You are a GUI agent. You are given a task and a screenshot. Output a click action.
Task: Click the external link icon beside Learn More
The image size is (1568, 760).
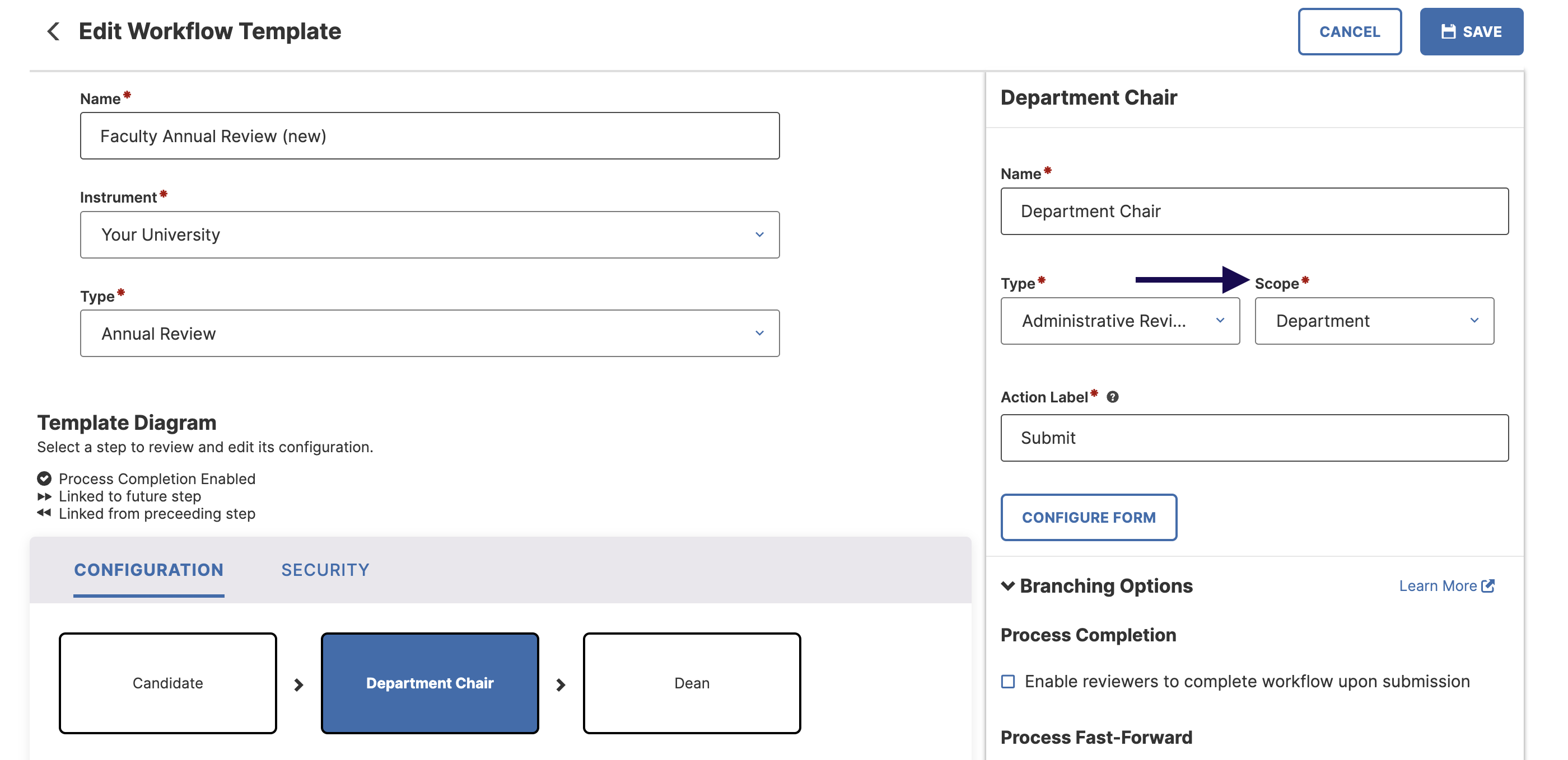(1488, 585)
